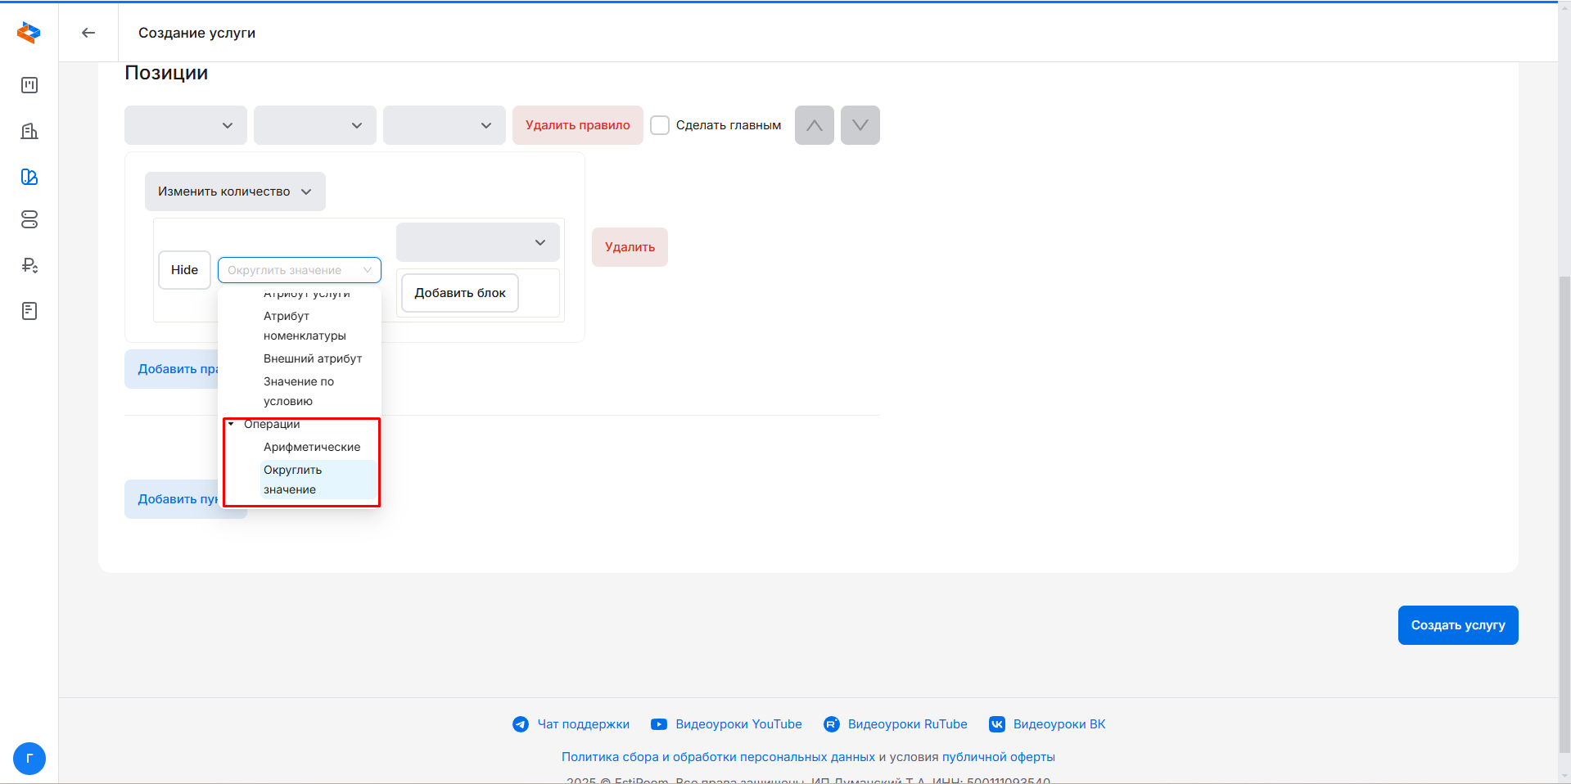Click the Добавить блок button
1571x784 pixels.
(x=460, y=293)
